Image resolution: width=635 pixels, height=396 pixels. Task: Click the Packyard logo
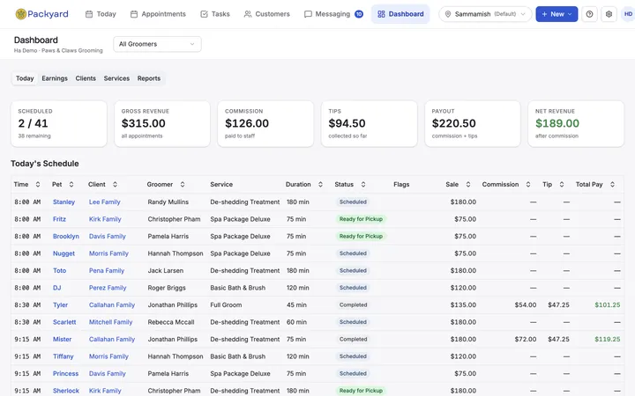point(41,14)
